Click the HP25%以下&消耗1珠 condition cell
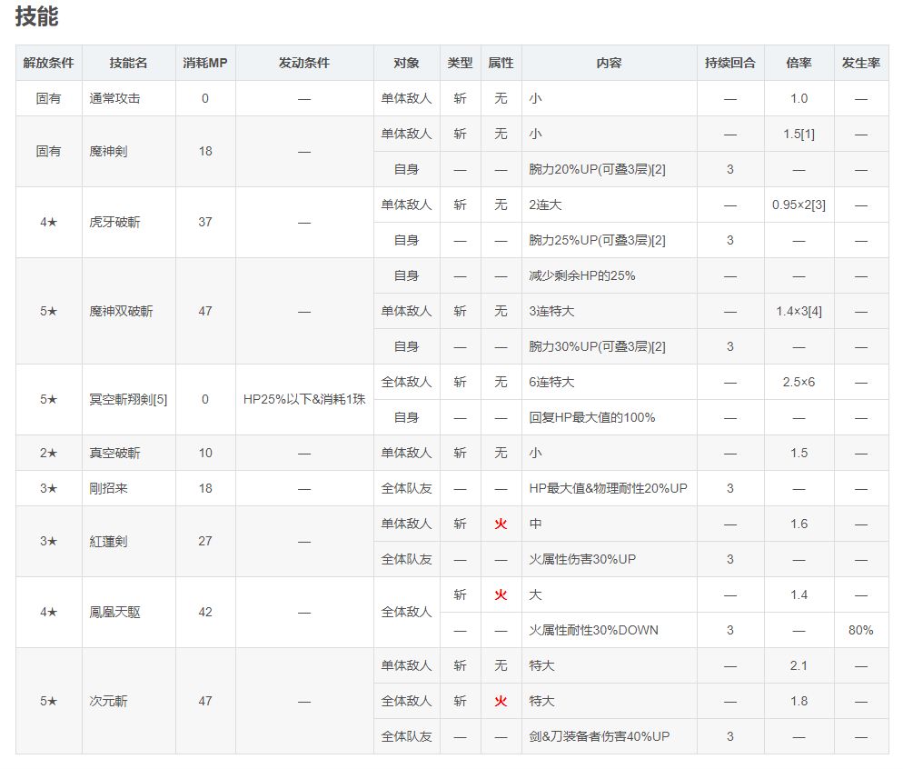Viewport: 903px width, 769px height. click(x=304, y=399)
